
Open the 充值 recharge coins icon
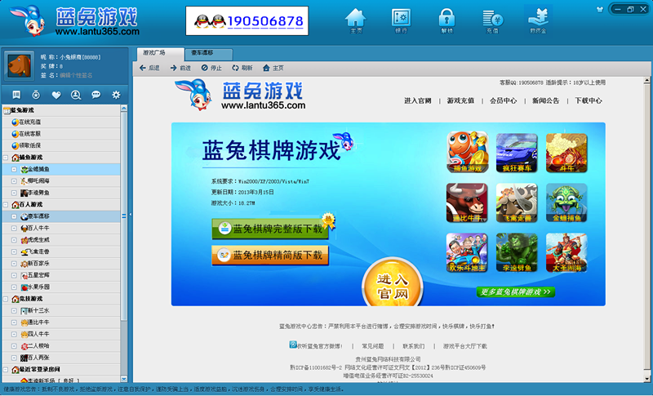(x=493, y=20)
